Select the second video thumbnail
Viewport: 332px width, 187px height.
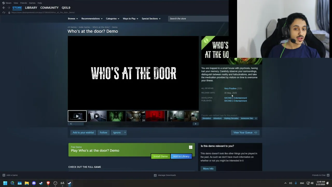click(96, 116)
